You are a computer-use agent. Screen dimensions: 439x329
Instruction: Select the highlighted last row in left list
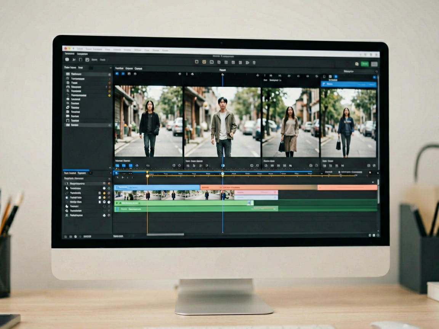click(88, 125)
